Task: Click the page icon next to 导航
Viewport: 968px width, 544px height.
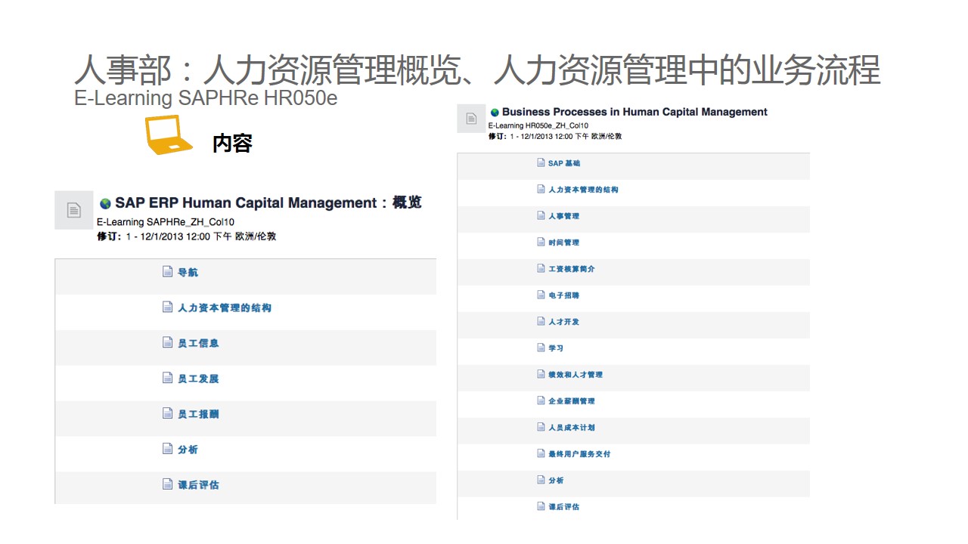Action: 168,272
